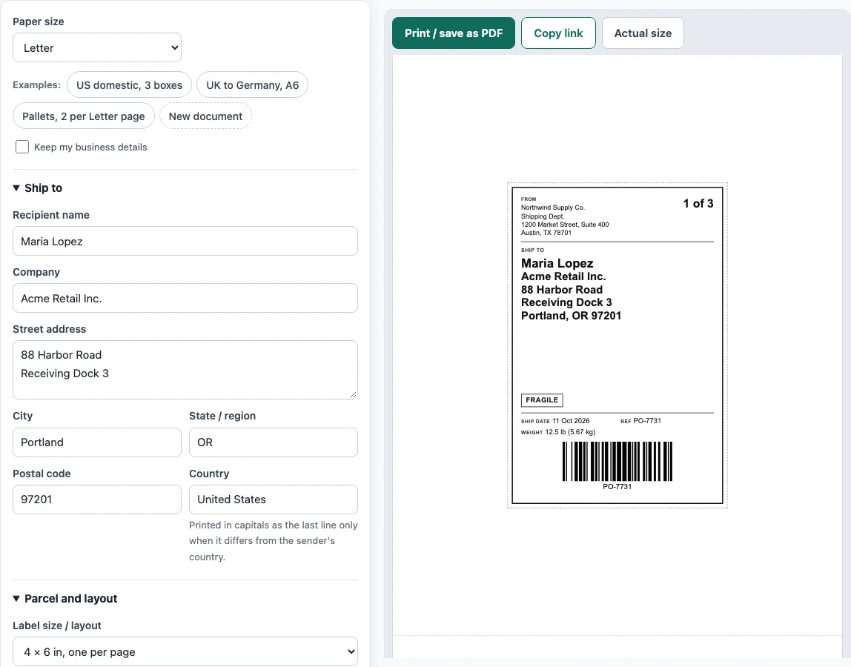Edit the City field 'Portland'

point(96,442)
